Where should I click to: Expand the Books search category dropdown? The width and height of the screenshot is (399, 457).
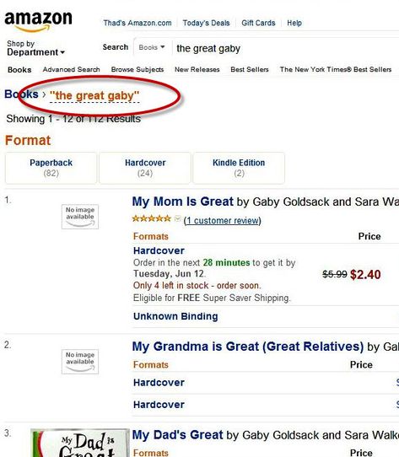(x=152, y=47)
